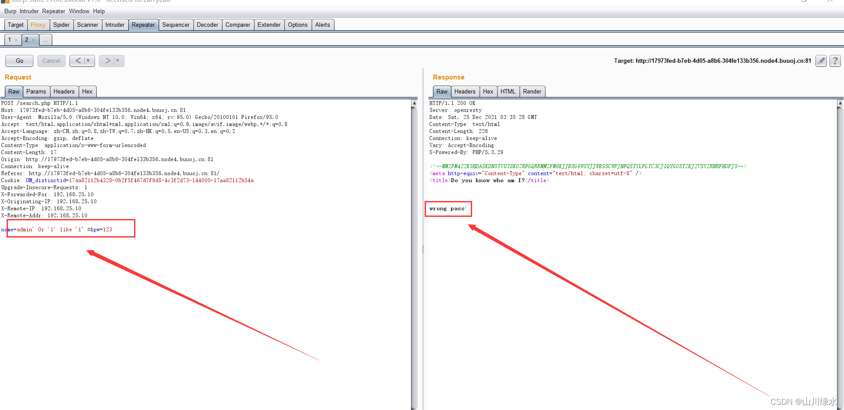844x410 pixels.
Task: Switch to the Extender tab
Action: point(269,25)
